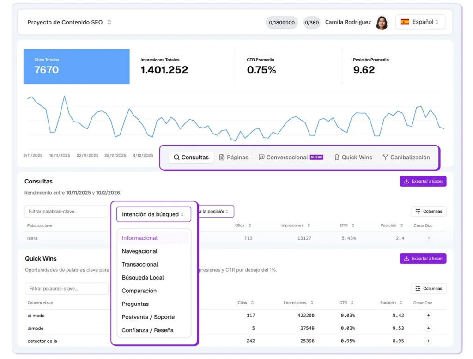Viewport: 473px width, 359px height.
Task: Select the Informacional search intent option
Action: point(139,238)
